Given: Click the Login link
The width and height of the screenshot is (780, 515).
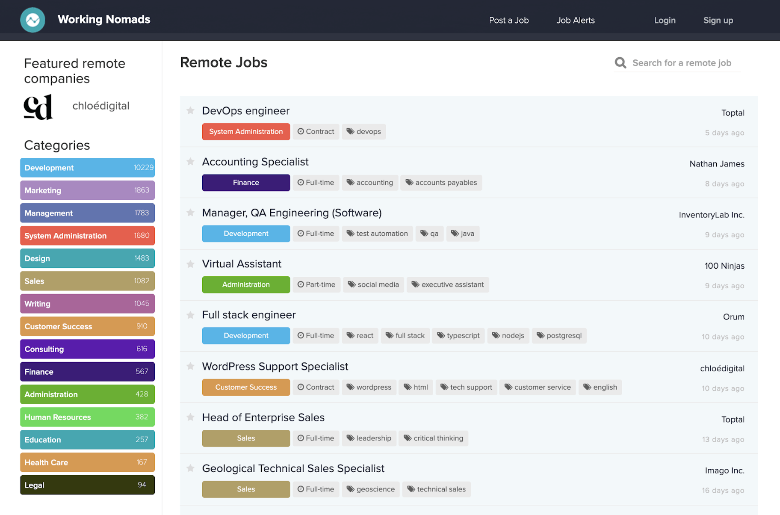Looking at the screenshot, I should (665, 20).
